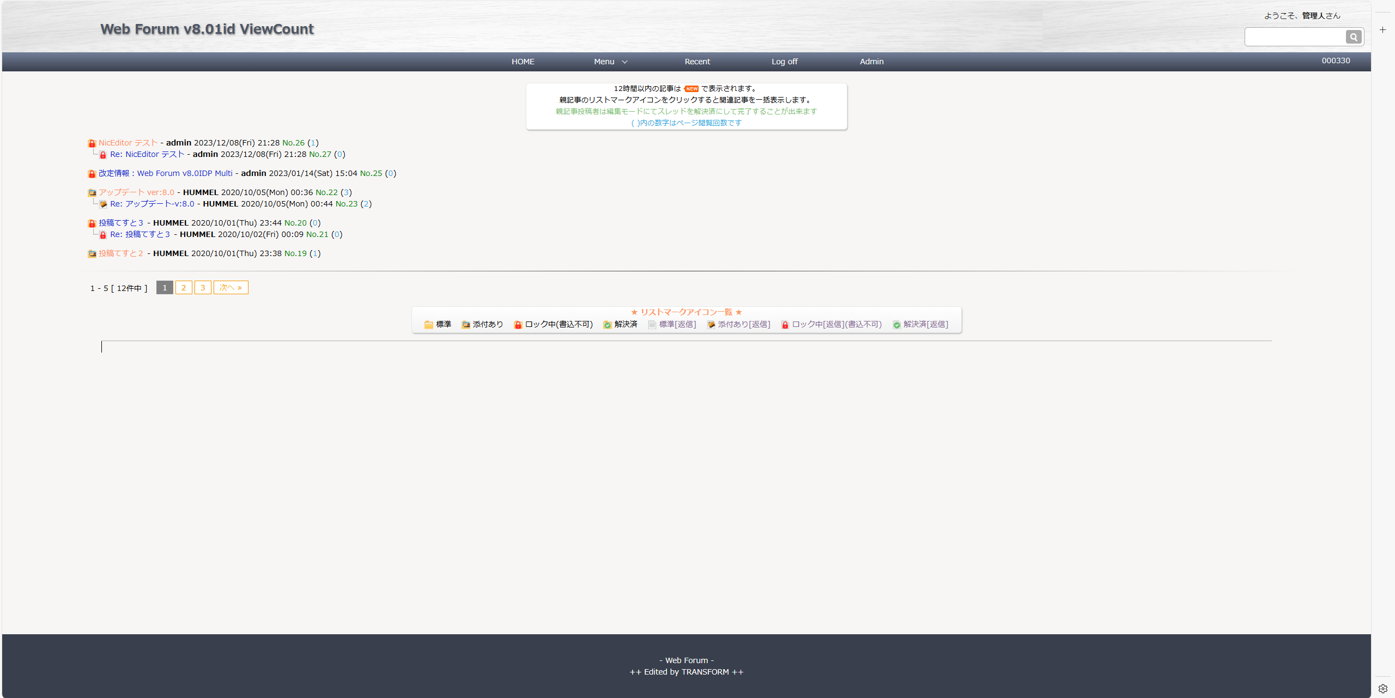
Task: Click lock icon beside 改定情報 thread
Action: pyautogui.click(x=92, y=174)
